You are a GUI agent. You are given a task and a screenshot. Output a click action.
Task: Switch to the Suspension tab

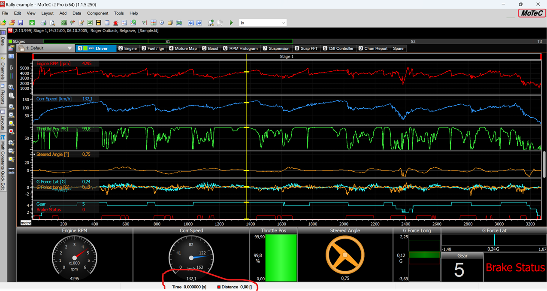[x=276, y=48]
